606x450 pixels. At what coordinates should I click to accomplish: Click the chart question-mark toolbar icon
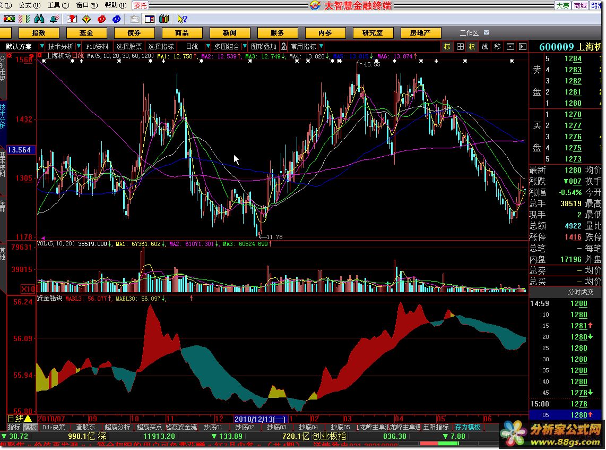point(72,19)
